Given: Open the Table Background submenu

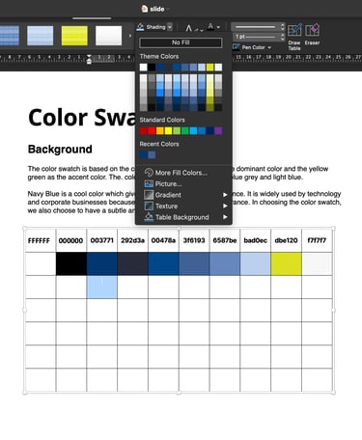Looking at the screenshot, I should pyautogui.click(x=183, y=217).
